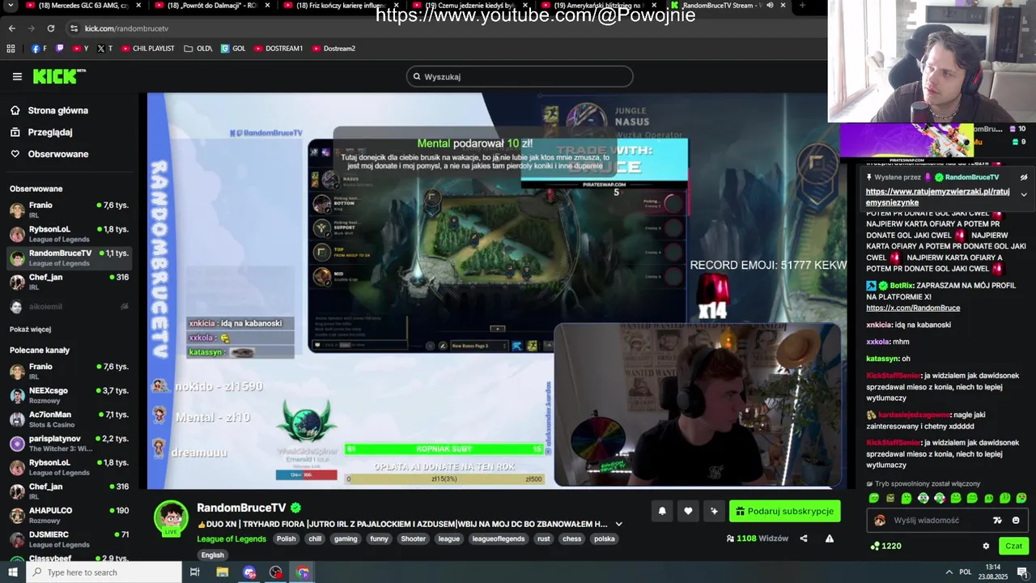Open recommended channel parisplatynov

click(69, 443)
